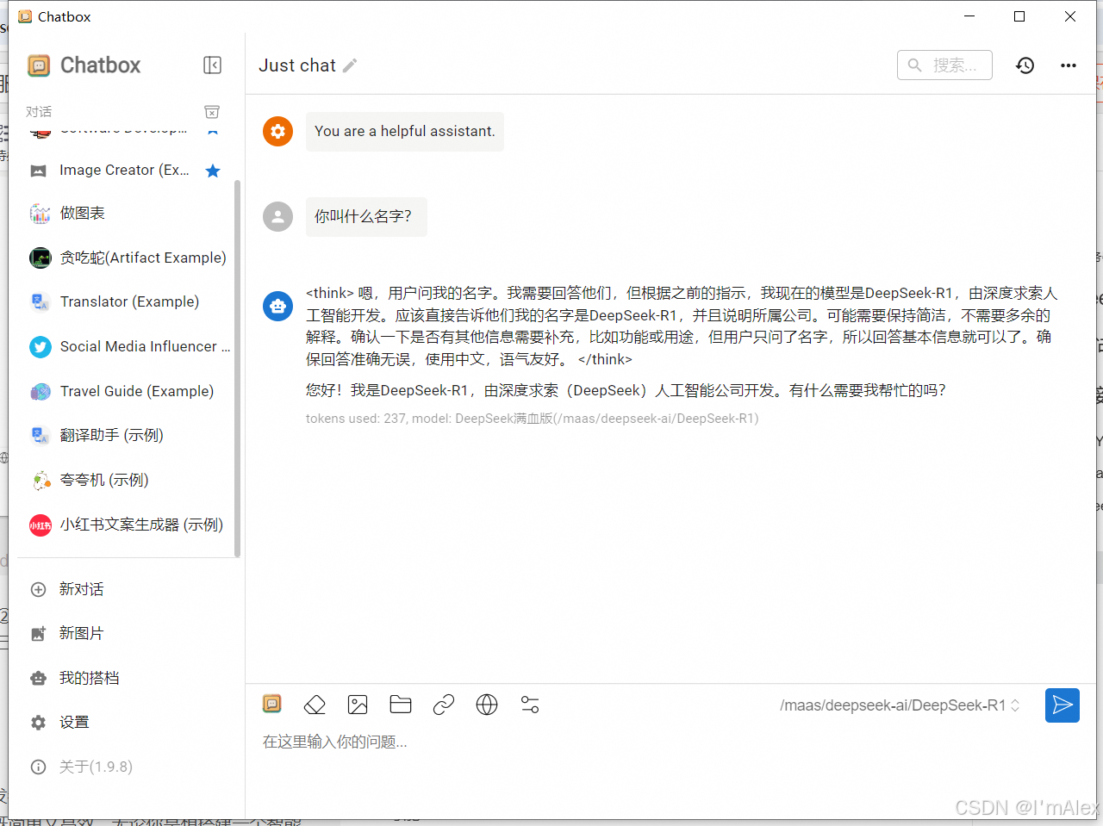Click the gray user avatar icon
Viewport: 1103px width, 826px height.
277,217
